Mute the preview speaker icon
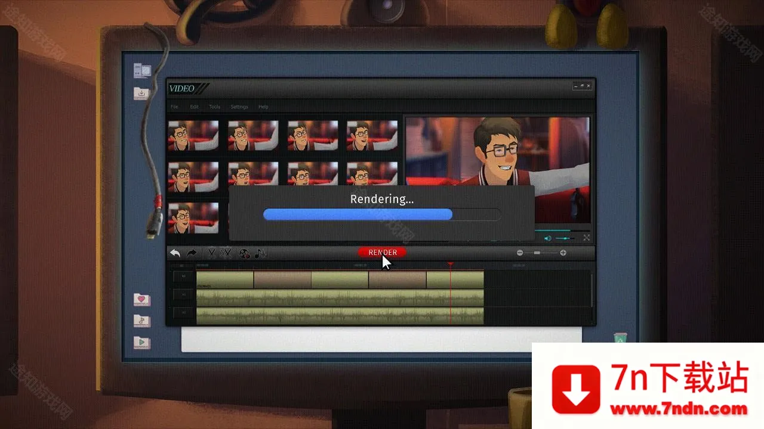Screen dimensions: 764x429 pos(547,238)
